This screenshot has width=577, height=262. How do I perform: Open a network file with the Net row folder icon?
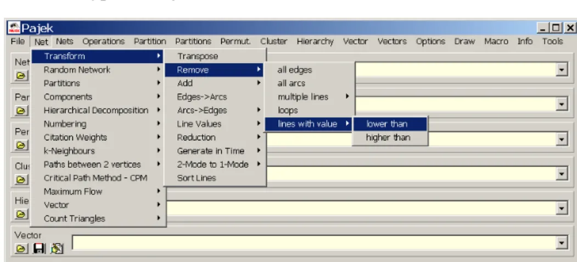(21, 75)
